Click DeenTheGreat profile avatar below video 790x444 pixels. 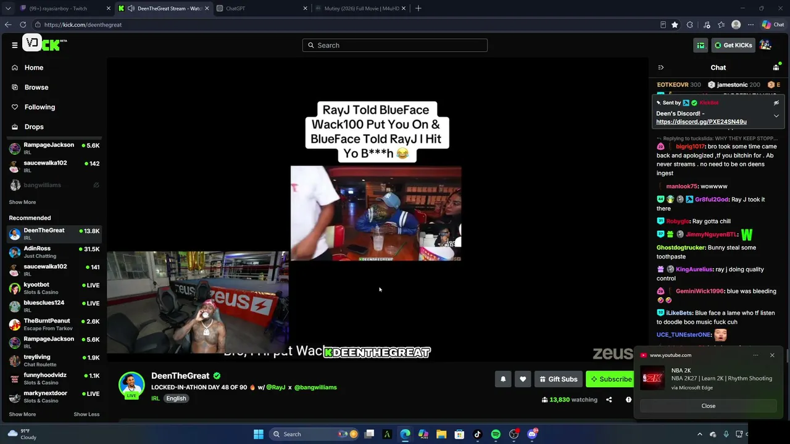(x=131, y=385)
